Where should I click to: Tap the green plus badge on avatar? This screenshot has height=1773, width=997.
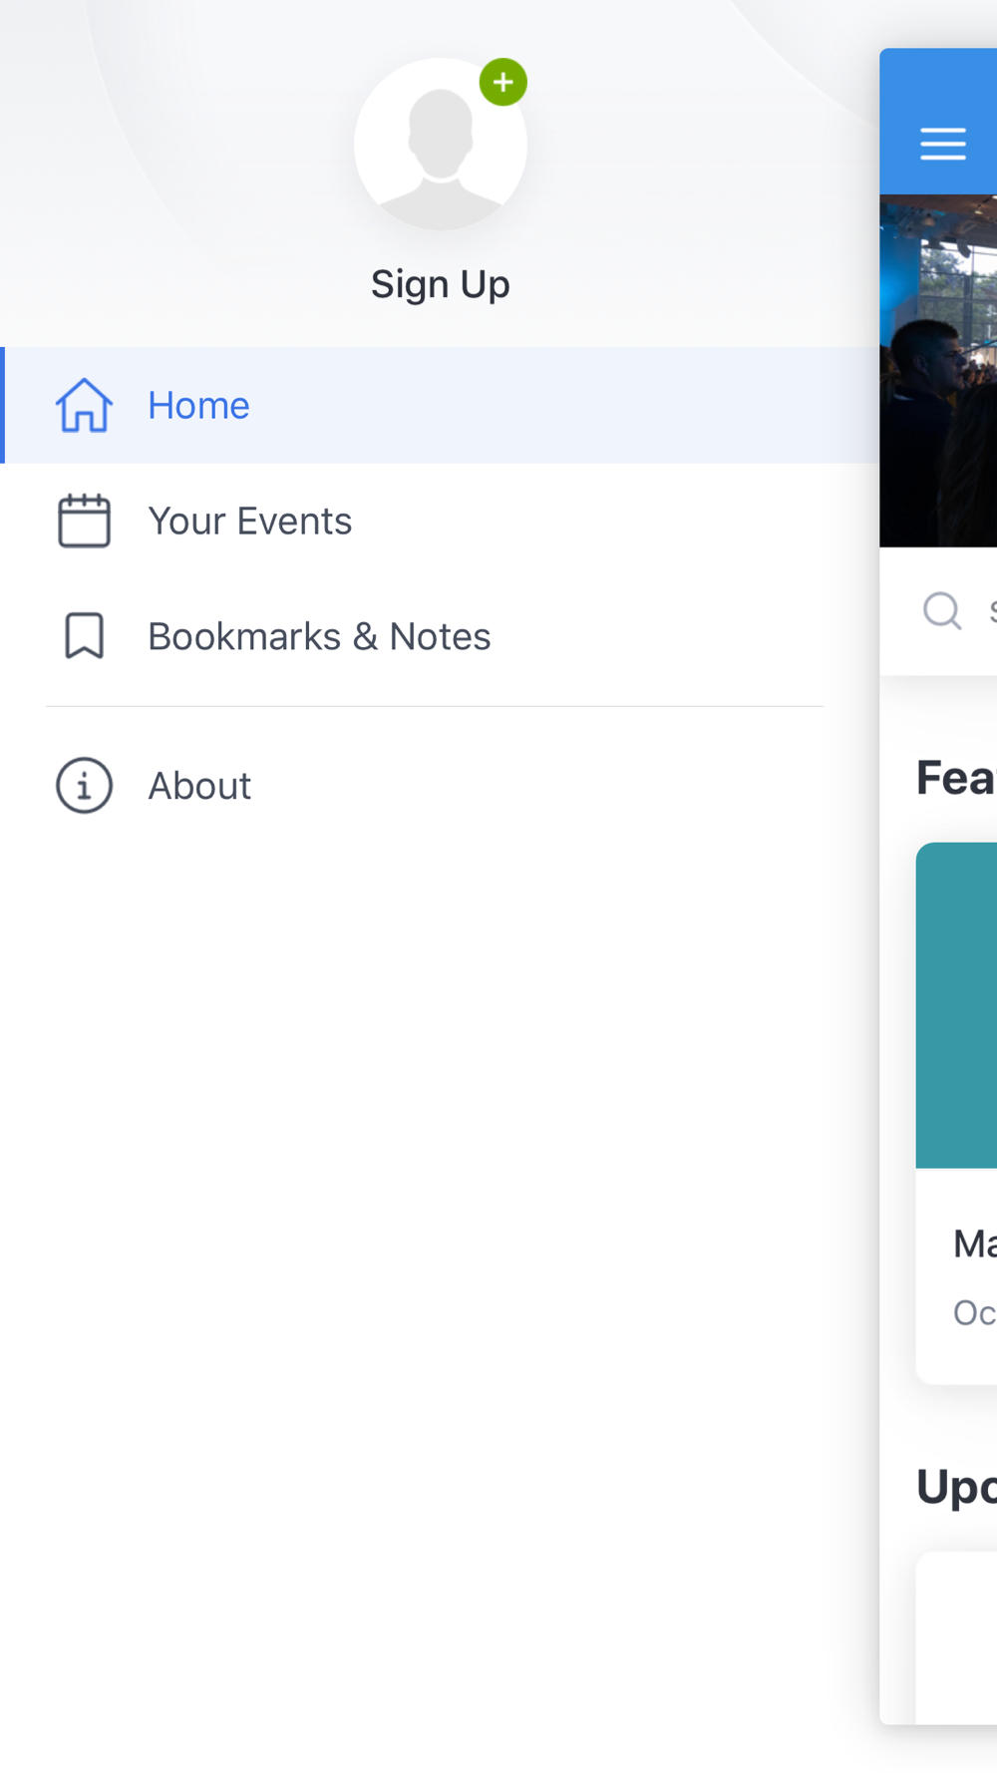click(503, 82)
